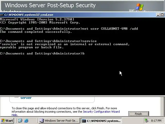Launch Internet Explorer from Quick Launch
Screen dimensions: 165x124
tap(26, 121)
